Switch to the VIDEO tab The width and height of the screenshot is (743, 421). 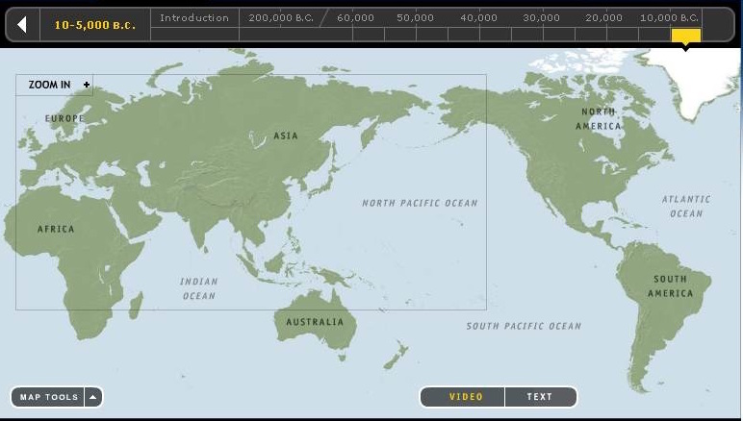[x=466, y=397]
